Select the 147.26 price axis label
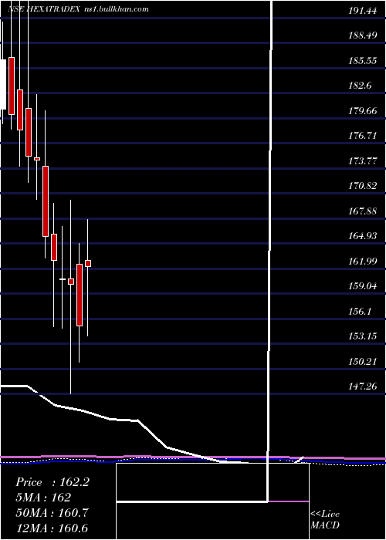The image size is (386, 540). point(362,386)
